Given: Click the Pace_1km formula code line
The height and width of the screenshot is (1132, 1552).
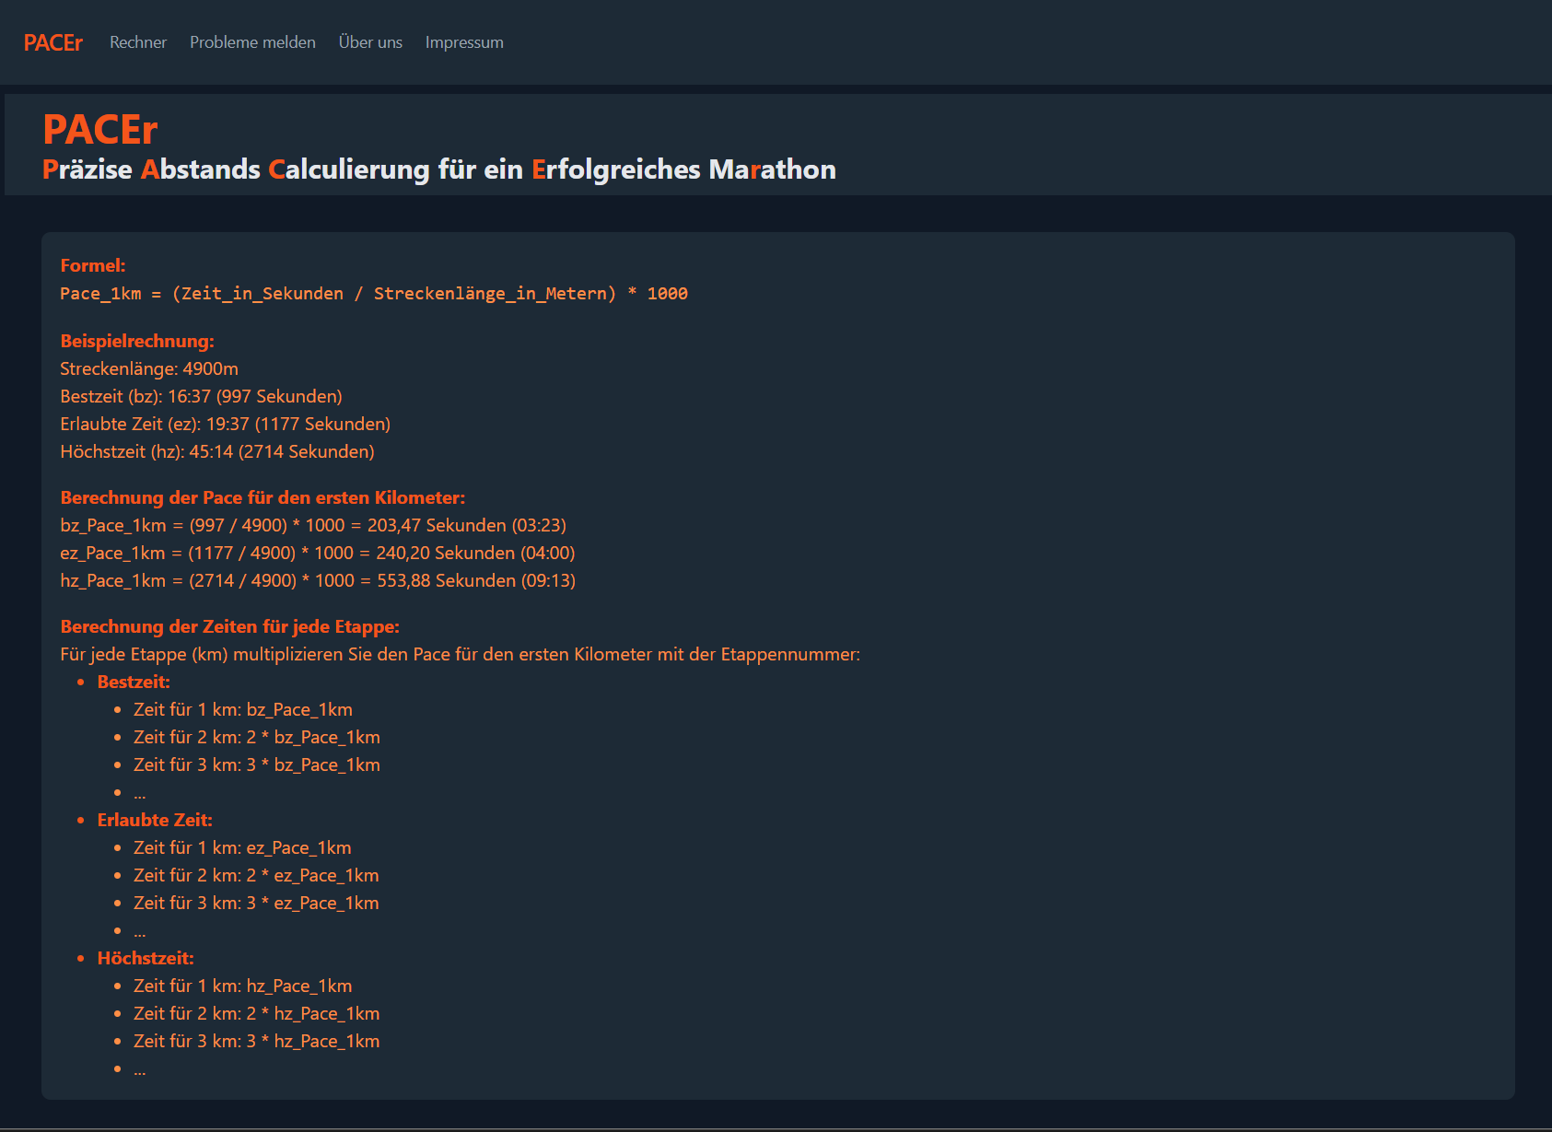Looking at the screenshot, I should tap(374, 293).
